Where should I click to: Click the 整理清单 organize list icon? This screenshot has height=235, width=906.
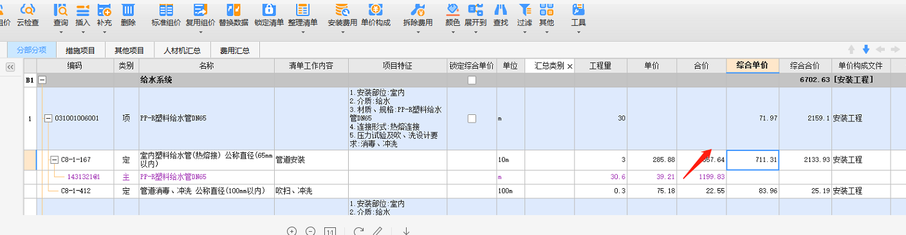tap(302, 10)
